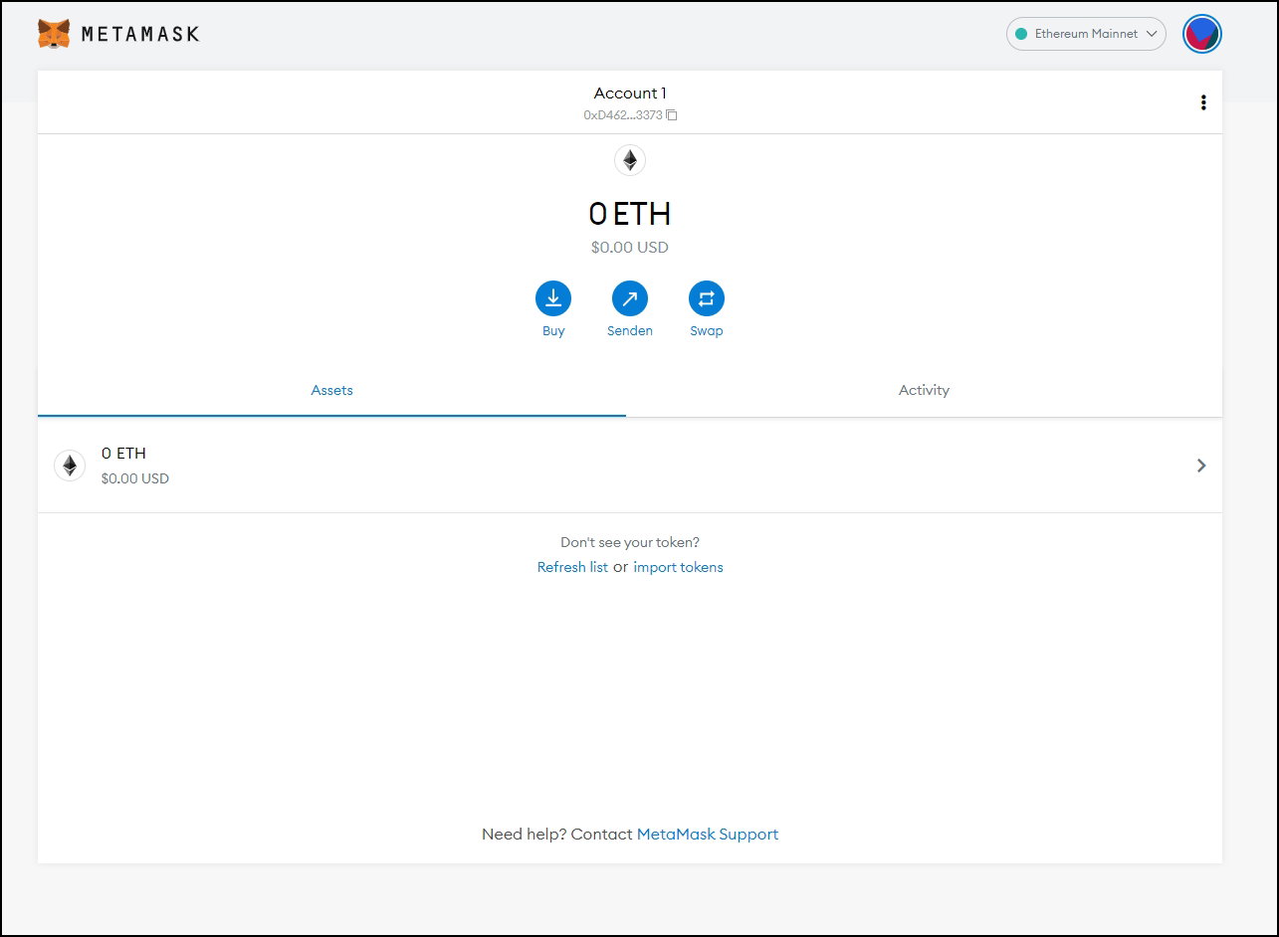Screen dimensions: 1279x937
Task: Click the Refresh list link
Action: point(572,568)
